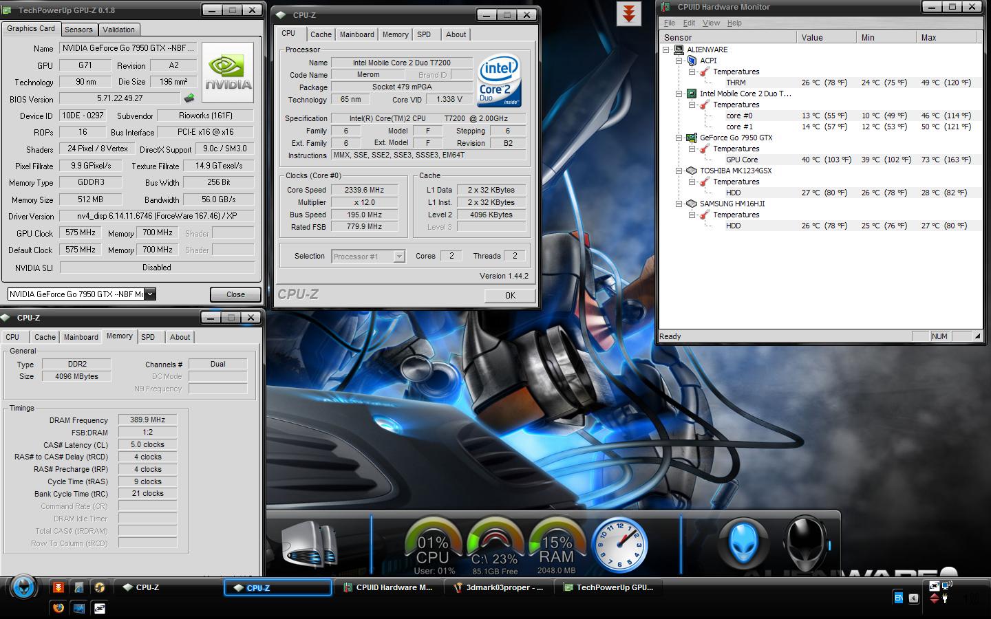The image size is (991, 619).
Task: Click the ACPI node icon
Action: point(692,61)
